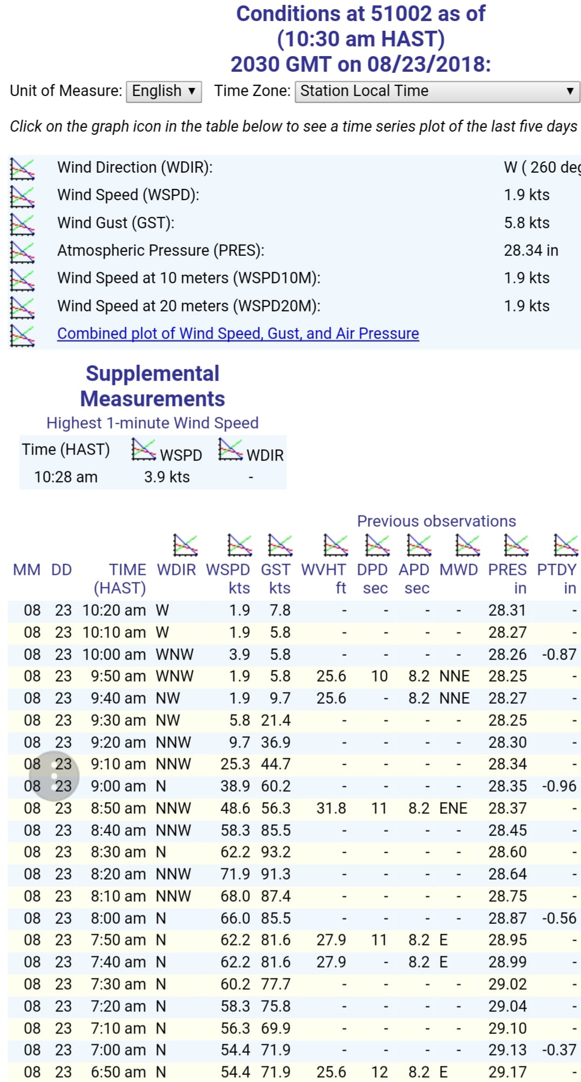Click the "ENE" mean wave direction cell
Screen dimensions: 581x1082
click(x=453, y=808)
